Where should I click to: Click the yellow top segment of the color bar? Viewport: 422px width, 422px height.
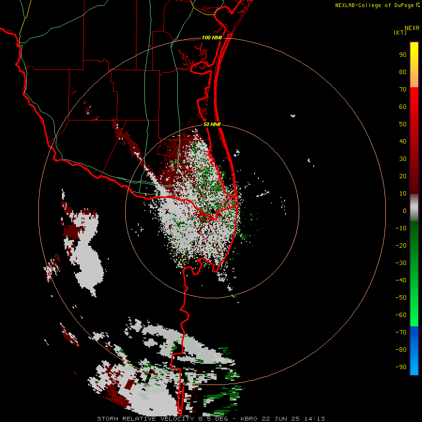tap(414, 65)
